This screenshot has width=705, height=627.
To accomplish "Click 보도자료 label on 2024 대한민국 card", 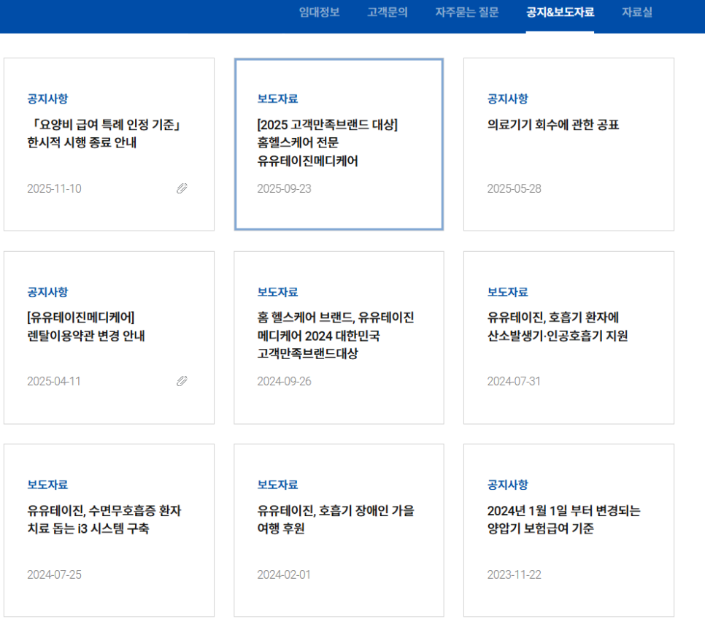I will pyautogui.click(x=277, y=292).
